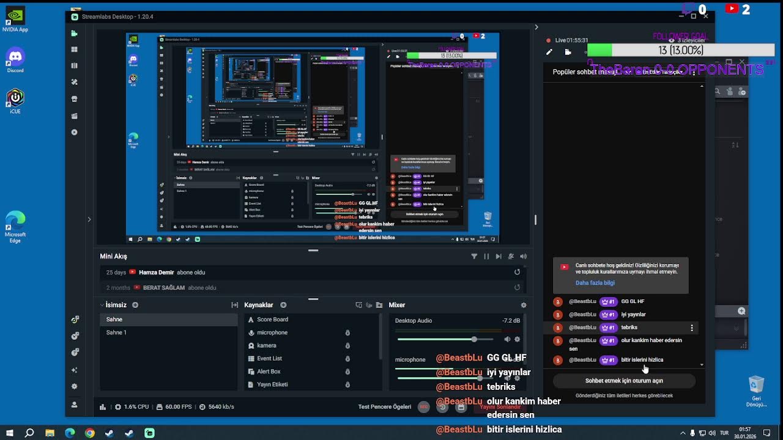This screenshot has width=783, height=440.
Task: Open the sparkle icon in the lower sidebar
Action: pos(75,370)
